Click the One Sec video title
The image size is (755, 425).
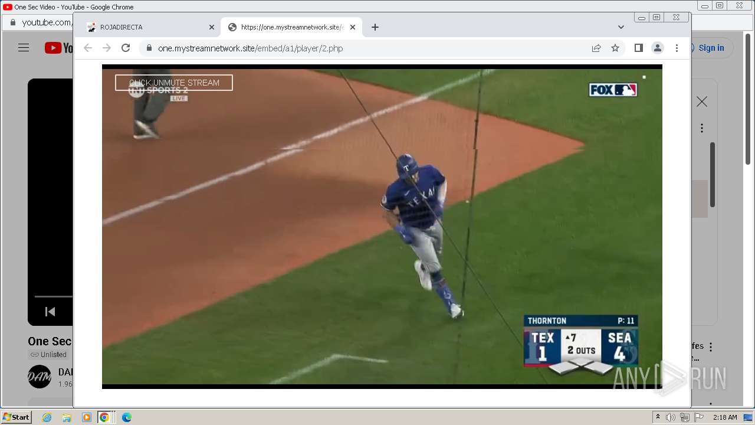coord(50,341)
